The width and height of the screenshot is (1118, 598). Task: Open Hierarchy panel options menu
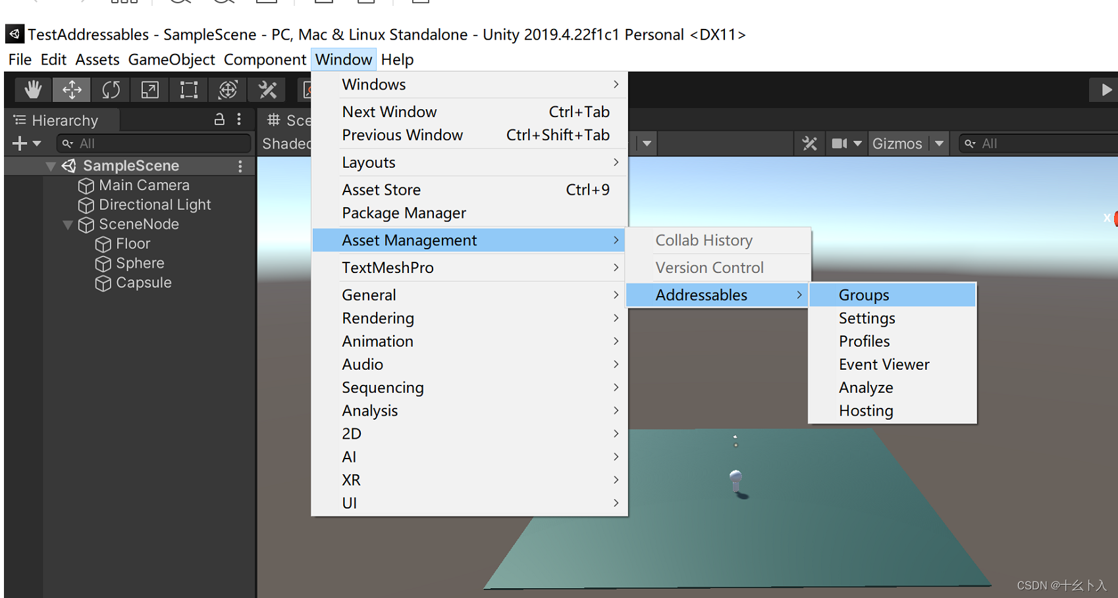point(239,120)
